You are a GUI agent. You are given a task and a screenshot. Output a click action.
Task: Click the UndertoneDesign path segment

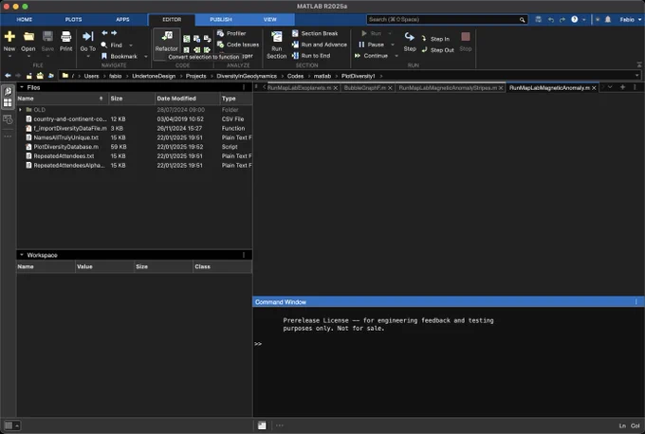click(154, 76)
